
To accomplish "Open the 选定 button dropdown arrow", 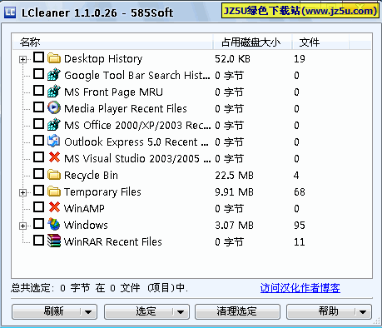I will pos(181,312).
